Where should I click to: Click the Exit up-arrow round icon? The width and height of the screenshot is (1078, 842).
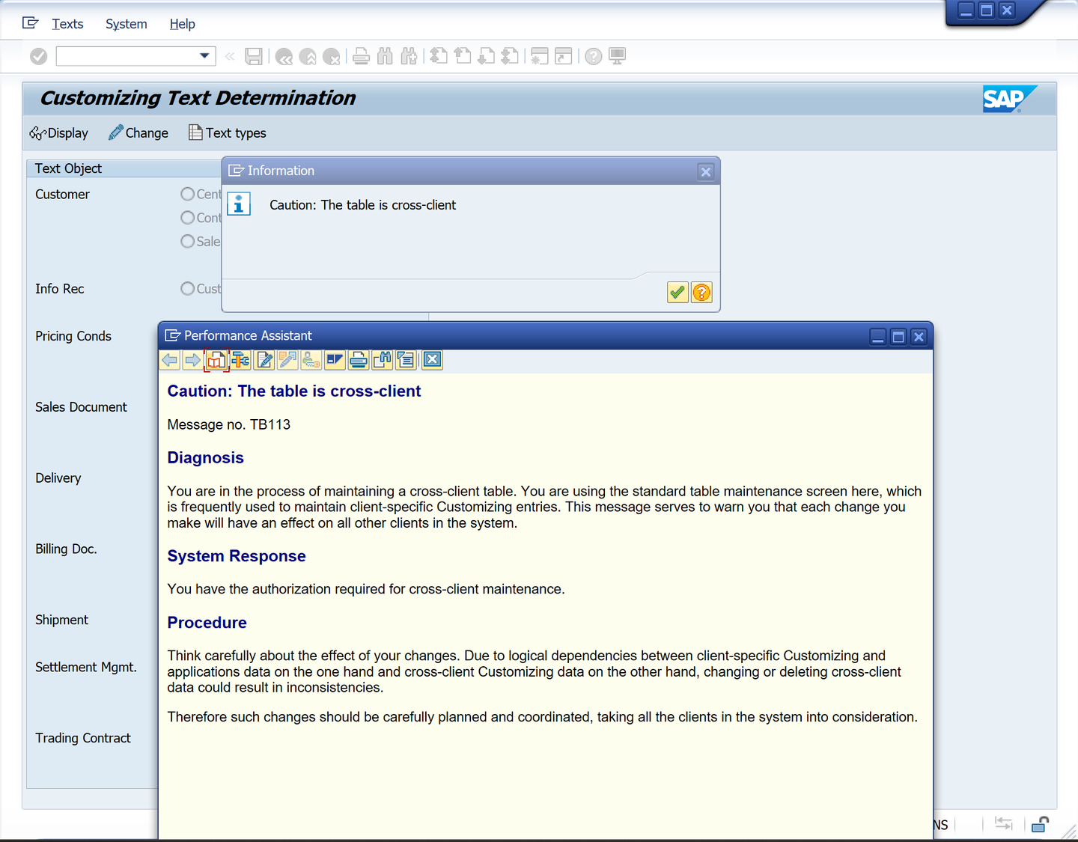click(308, 56)
